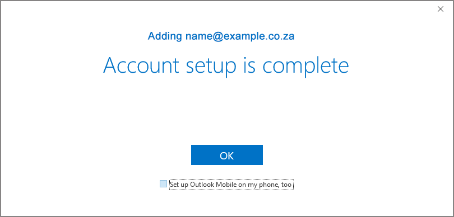Click the blue OK button
Screen dimensions: 454x217
pos(226,155)
